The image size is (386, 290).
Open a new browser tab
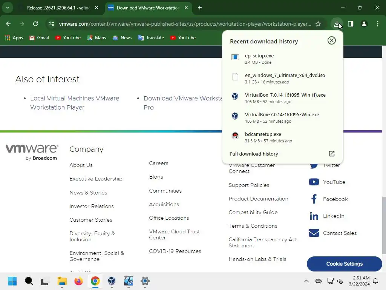200,8
